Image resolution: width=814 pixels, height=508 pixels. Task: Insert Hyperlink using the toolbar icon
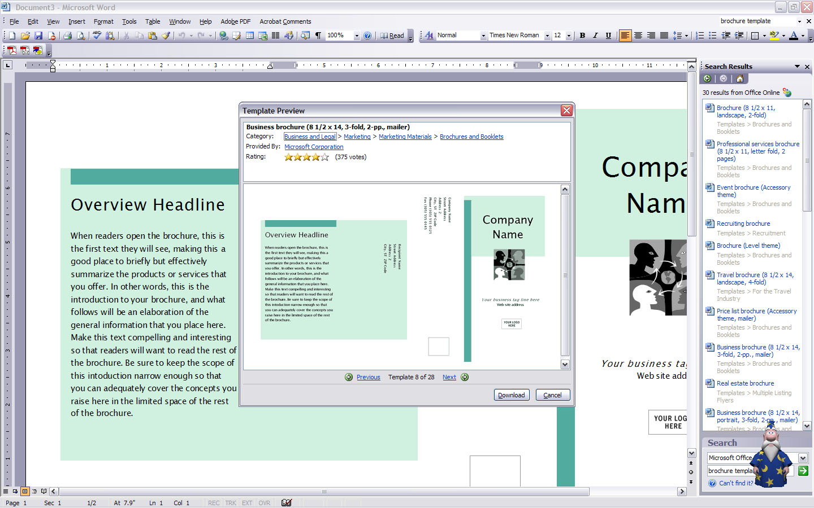(224, 36)
